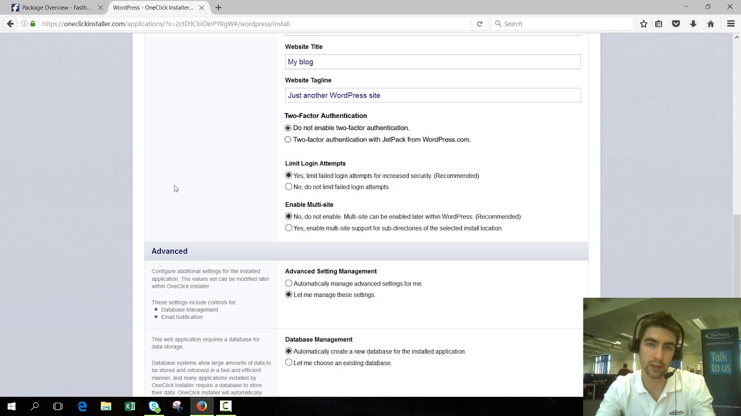Go back with browser back arrow
Image resolution: width=741 pixels, height=416 pixels.
10,24
